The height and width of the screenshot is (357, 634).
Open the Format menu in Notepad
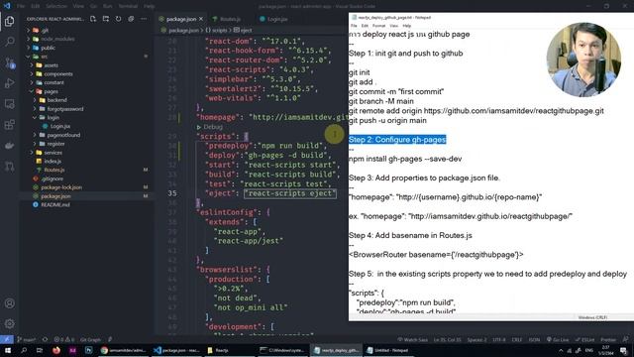coord(378,26)
